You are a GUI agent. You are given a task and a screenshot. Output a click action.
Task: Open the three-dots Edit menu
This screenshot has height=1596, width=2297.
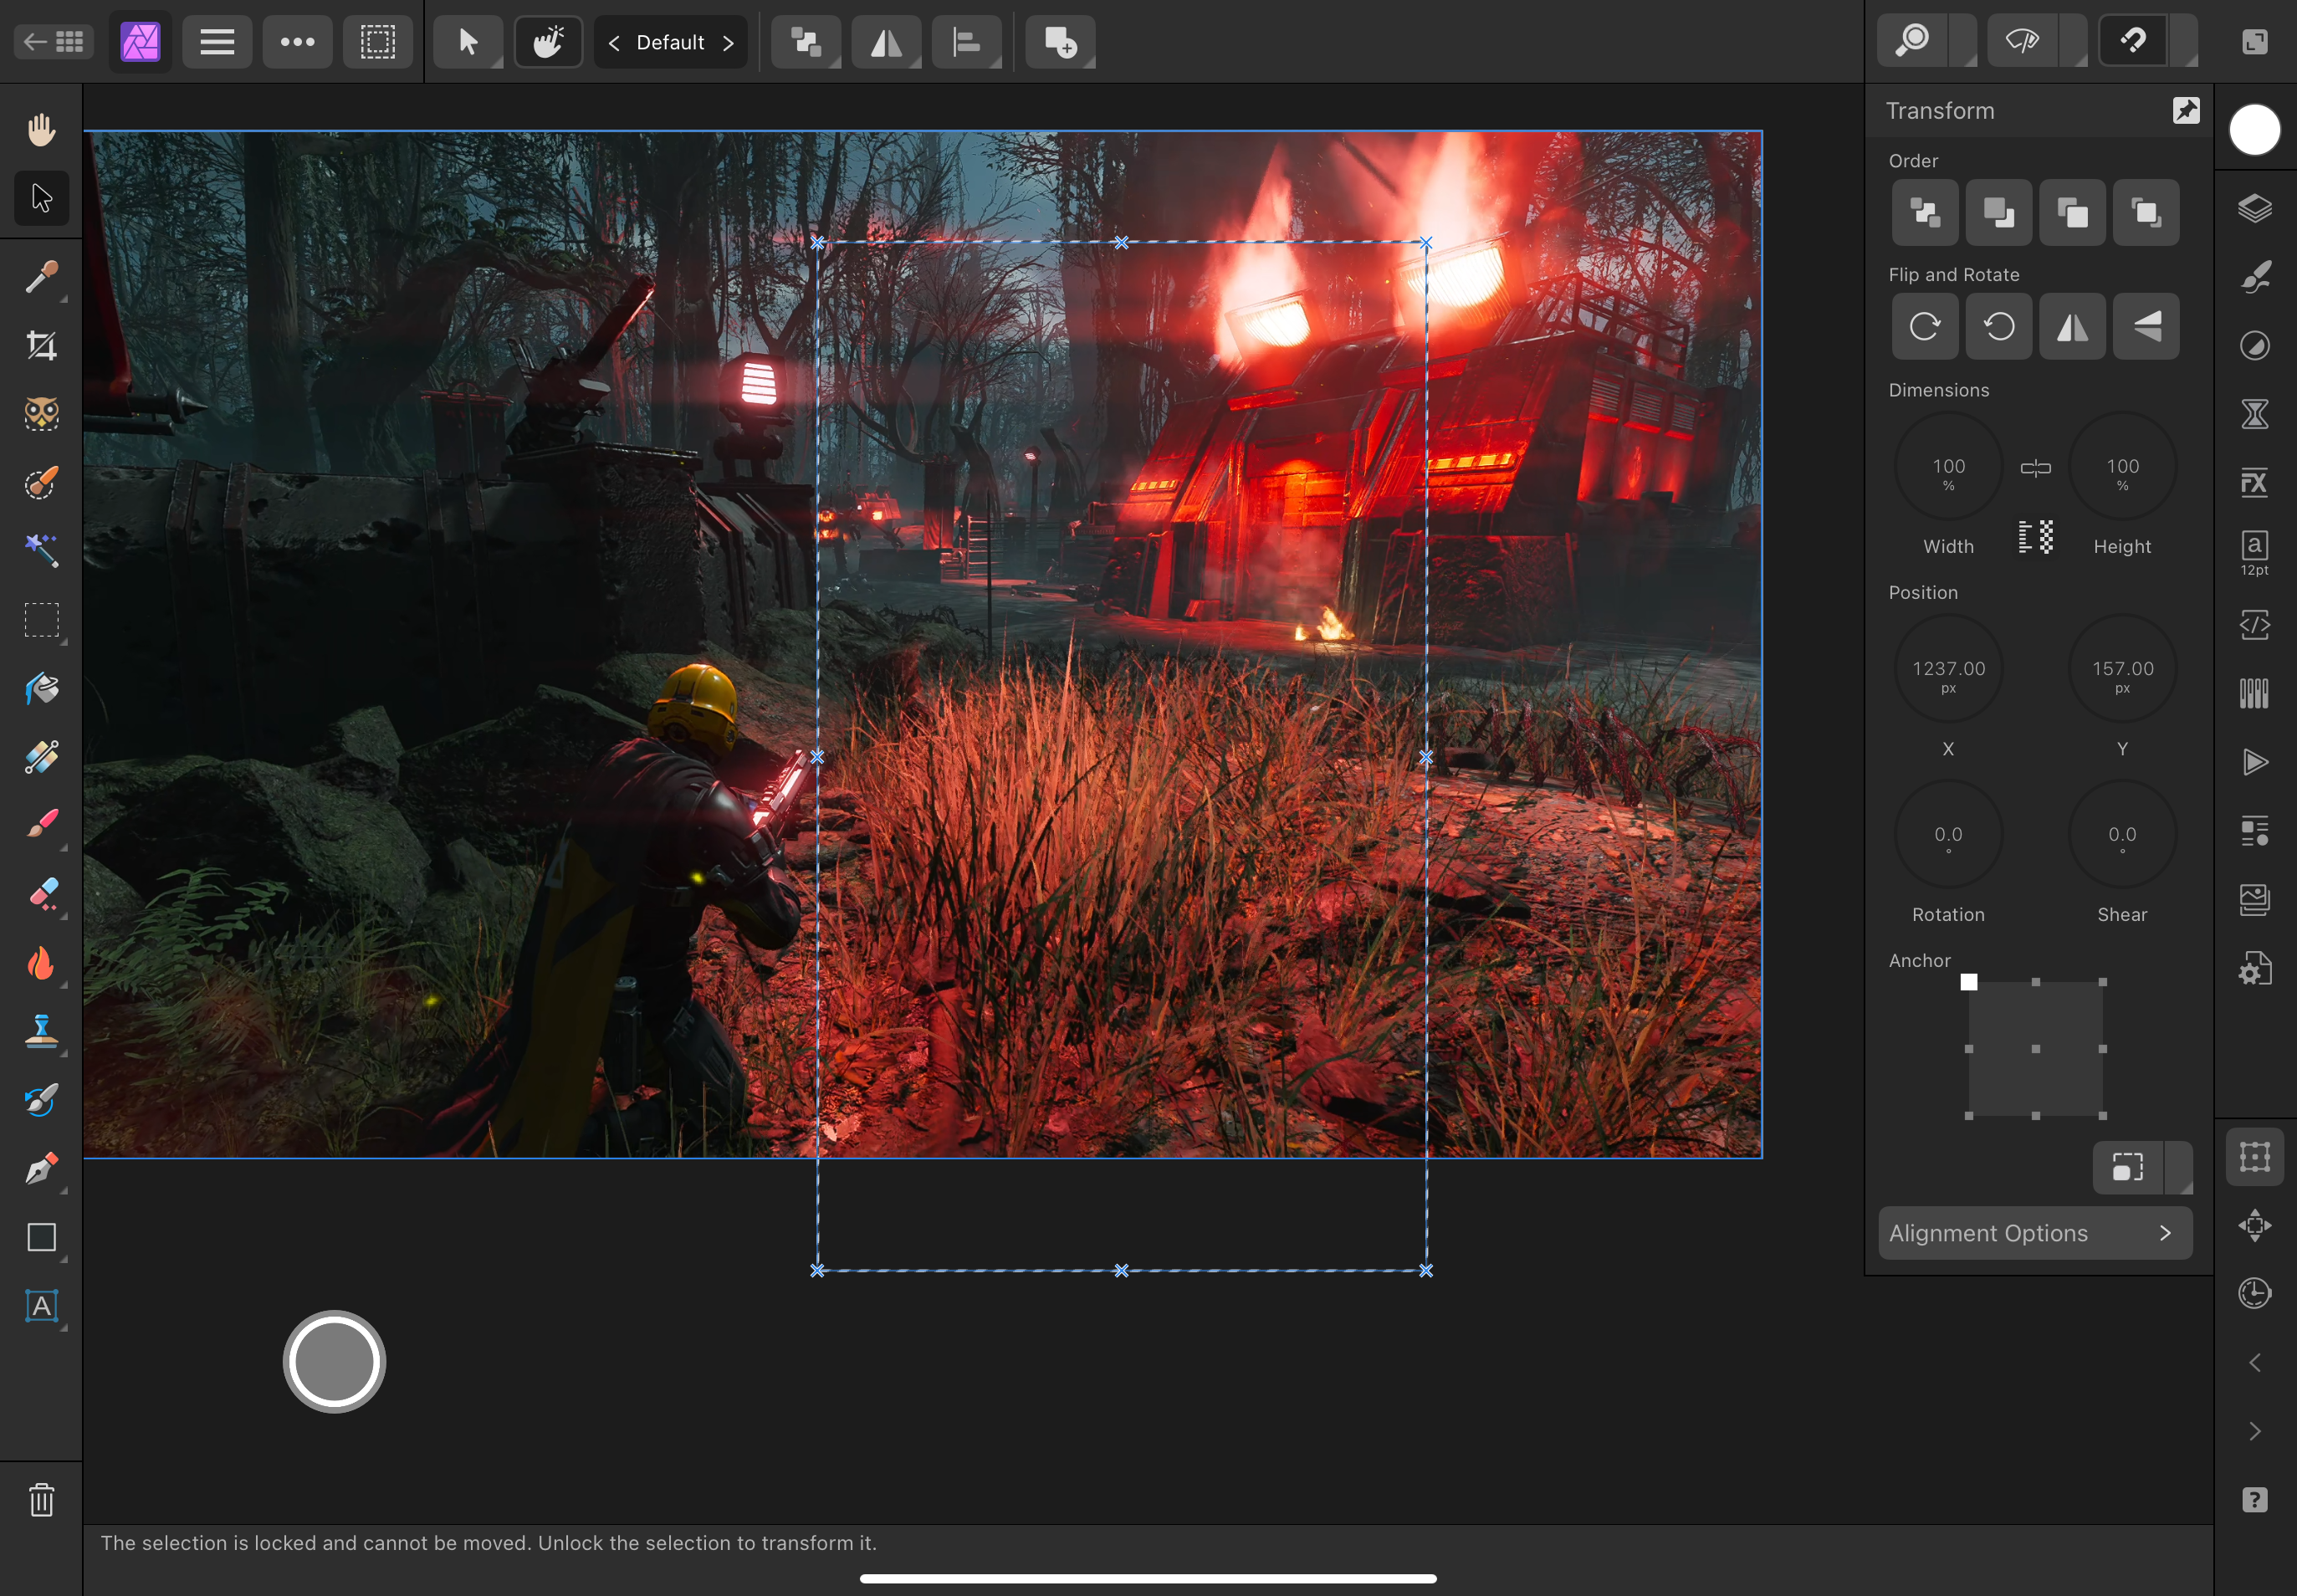click(x=297, y=42)
